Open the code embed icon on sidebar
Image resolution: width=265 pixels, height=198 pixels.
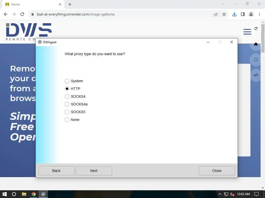256,75
